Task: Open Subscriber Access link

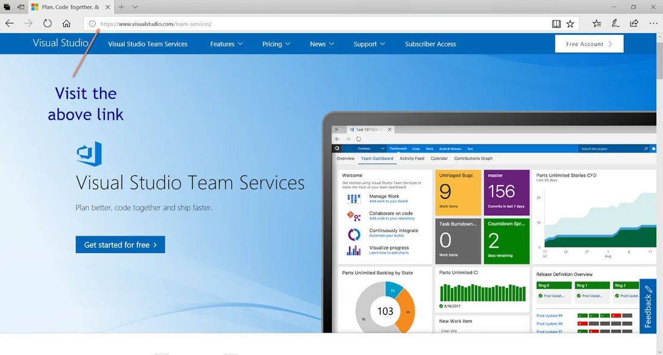Action: [430, 44]
